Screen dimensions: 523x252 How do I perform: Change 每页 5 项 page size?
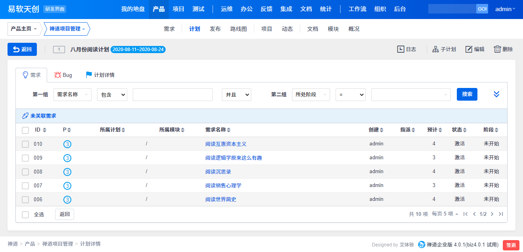point(445,214)
